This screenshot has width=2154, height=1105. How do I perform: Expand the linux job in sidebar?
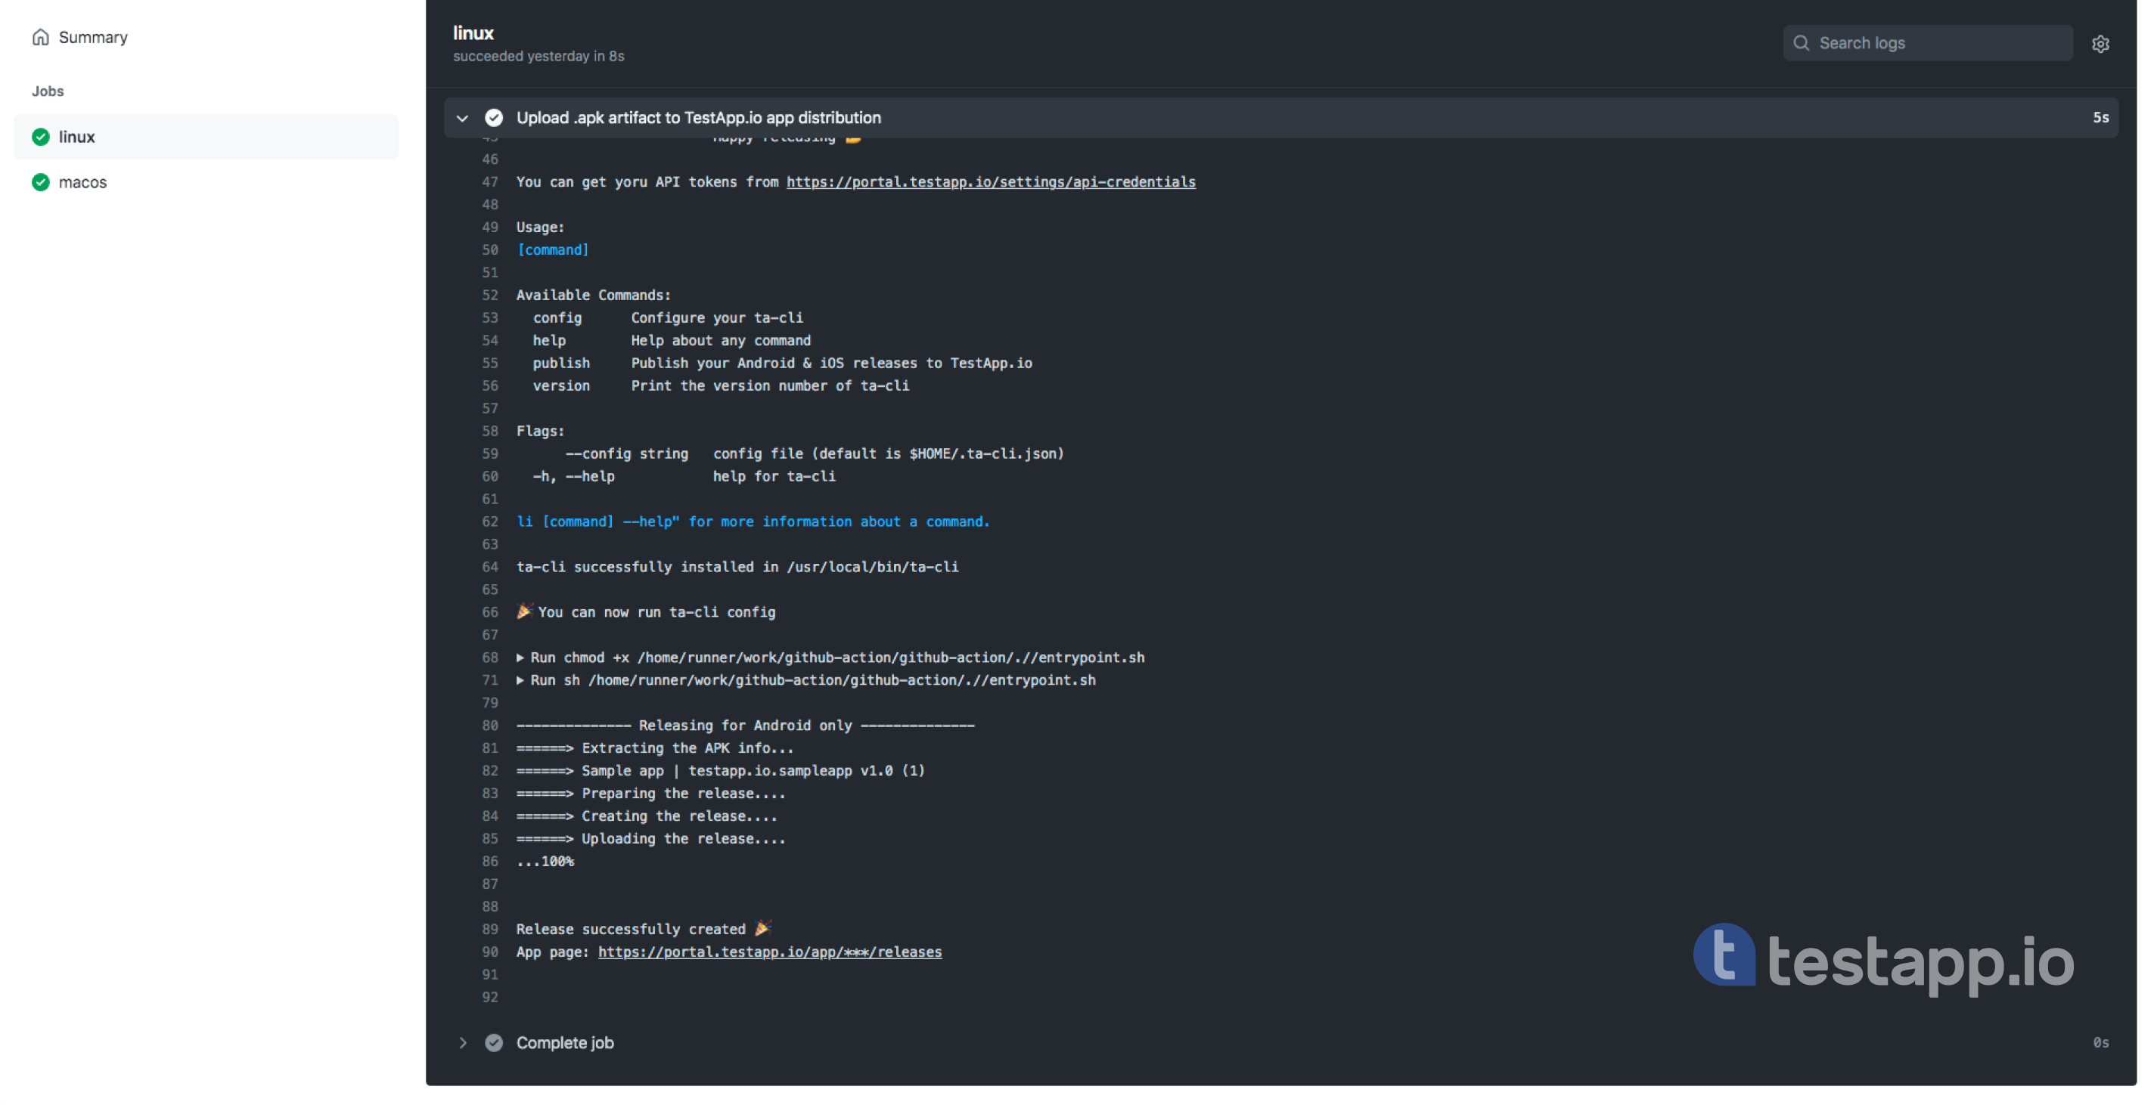(75, 137)
